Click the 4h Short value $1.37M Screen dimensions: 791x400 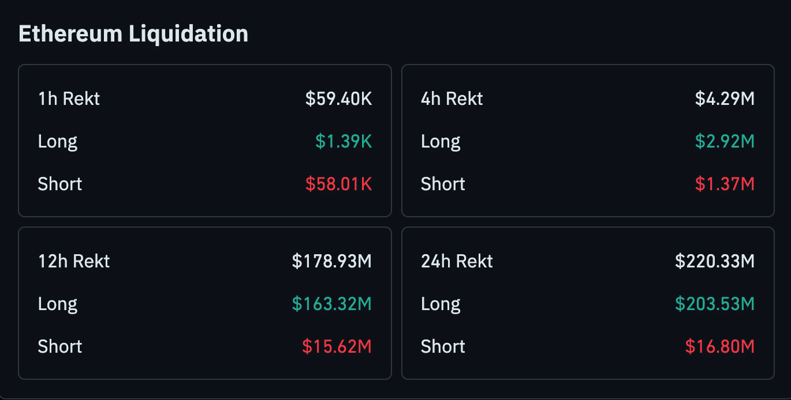coord(725,184)
